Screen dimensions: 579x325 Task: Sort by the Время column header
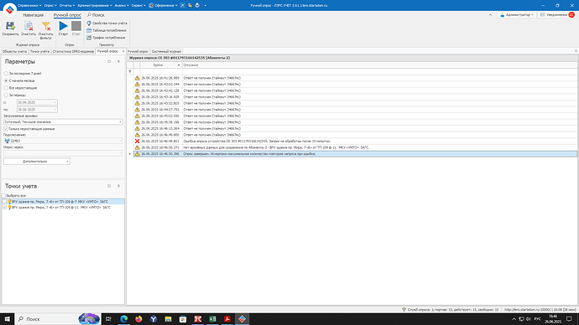click(161, 65)
